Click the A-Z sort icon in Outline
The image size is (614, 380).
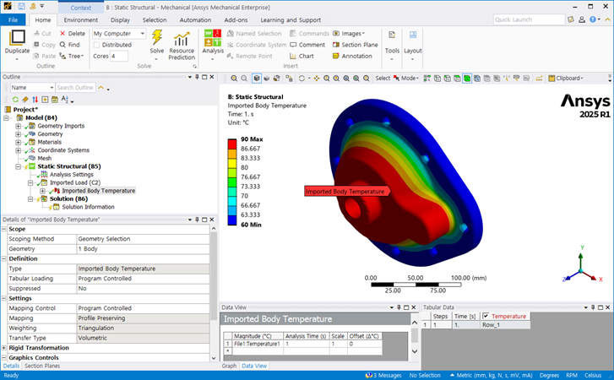(65, 100)
